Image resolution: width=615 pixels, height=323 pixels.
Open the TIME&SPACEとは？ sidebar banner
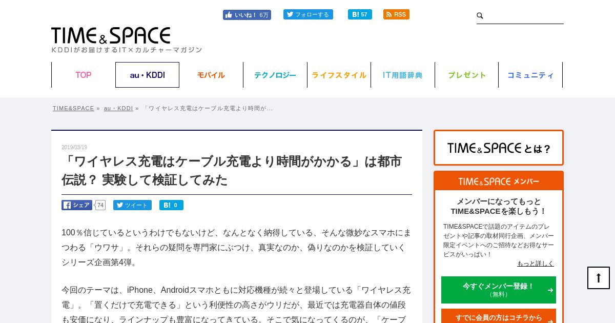pyautogui.click(x=499, y=148)
